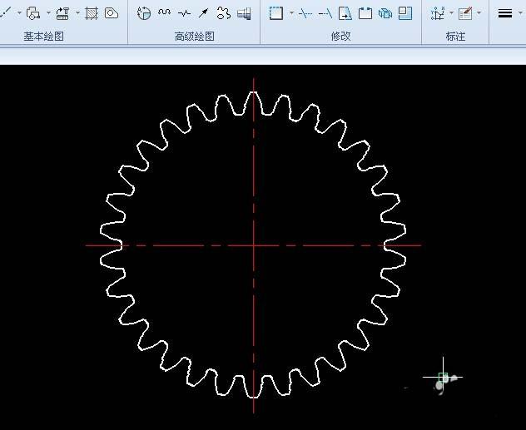This screenshot has height=430, width=526.
Task: Select the extend tool in the 修改 panel
Action: tap(325, 13)
